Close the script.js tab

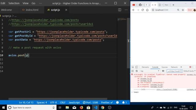(x=66, y=10)
